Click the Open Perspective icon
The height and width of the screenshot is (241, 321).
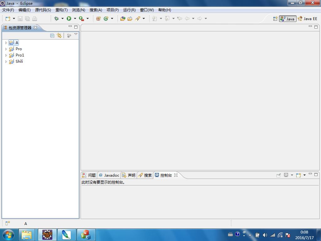275,19
